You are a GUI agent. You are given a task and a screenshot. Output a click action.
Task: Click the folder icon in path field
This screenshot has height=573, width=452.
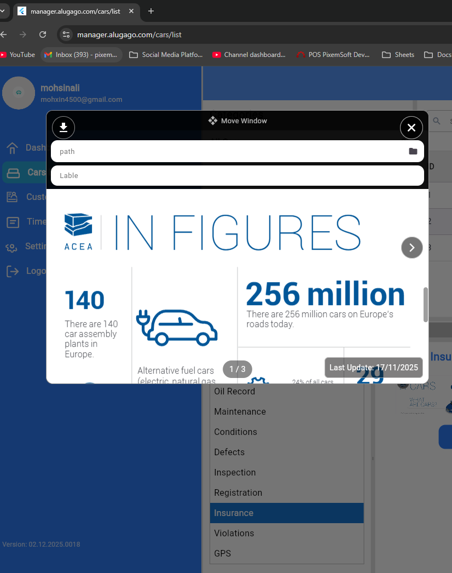(x=413, y=151)
